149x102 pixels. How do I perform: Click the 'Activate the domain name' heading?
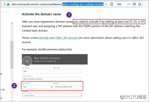[41, 14]
